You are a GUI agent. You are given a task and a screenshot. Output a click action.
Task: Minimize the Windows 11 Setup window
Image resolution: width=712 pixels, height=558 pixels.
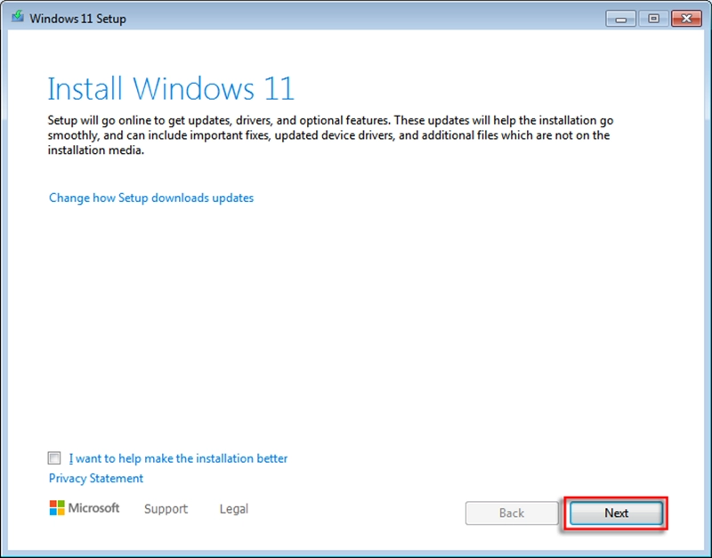(620, 19)
